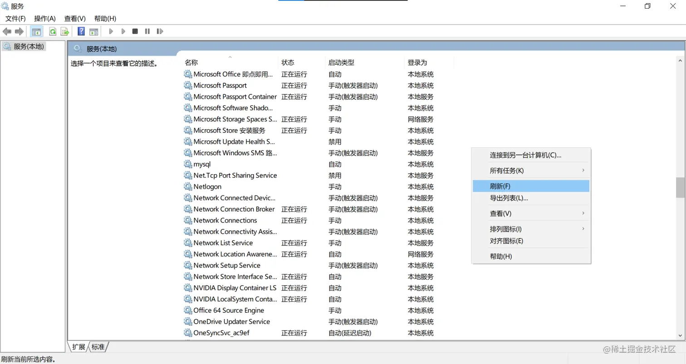Sort by the 状态 column header
The height and width of the screenshot is (364, 686).
(x=302, y=63)
